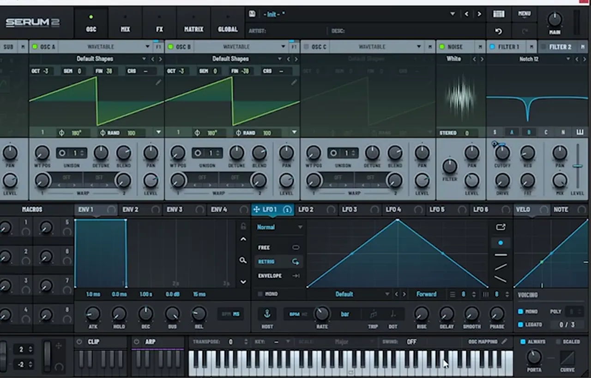The height and width of the screenshot is (378, 591).
Task: Click the redo arrow icon
Action: tap(525, 31)
